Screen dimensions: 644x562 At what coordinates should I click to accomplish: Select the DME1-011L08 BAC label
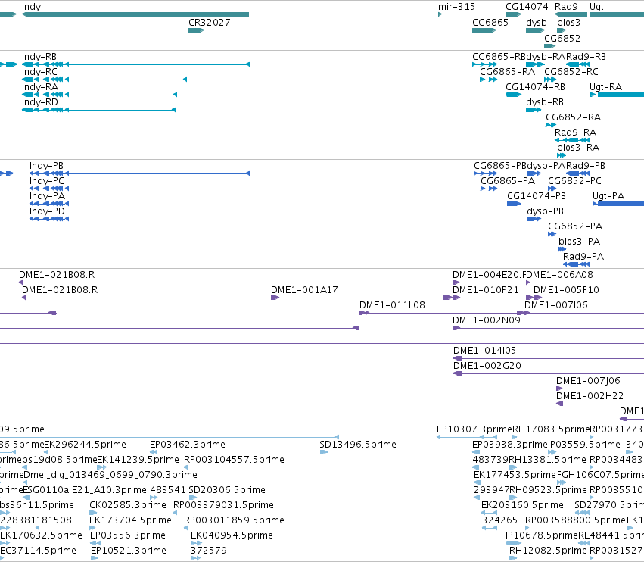pyautogui.click(x=392, y=305)
